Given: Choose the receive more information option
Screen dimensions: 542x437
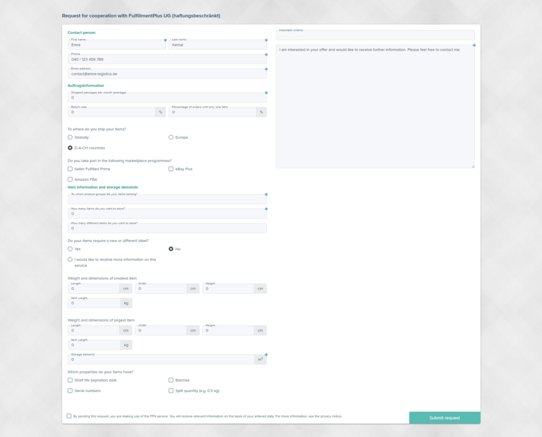Looking at the screenshot, I should coord(70,259).
